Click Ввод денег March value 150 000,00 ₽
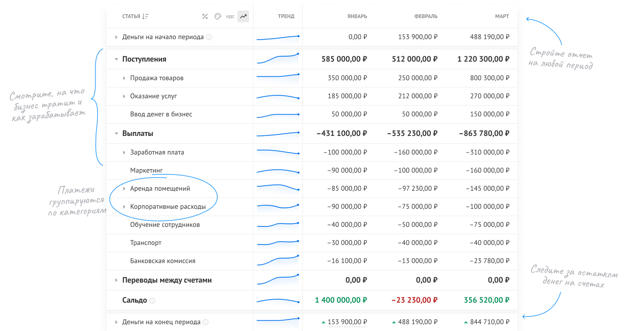 tap(490, 114)
